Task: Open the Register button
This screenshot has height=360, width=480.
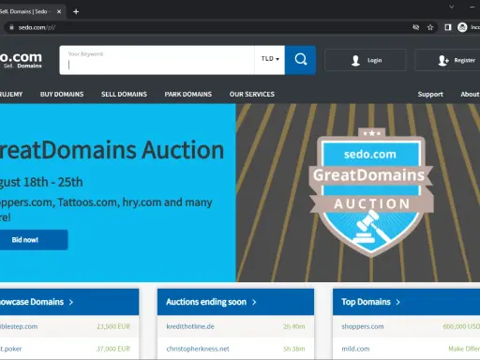Action: coord(448,60)
